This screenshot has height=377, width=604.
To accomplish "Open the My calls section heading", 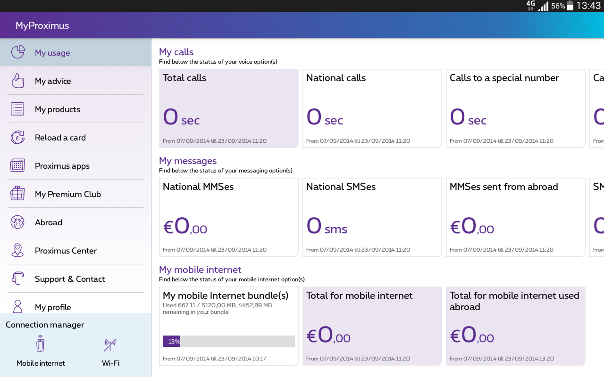I will pos(176,51).
